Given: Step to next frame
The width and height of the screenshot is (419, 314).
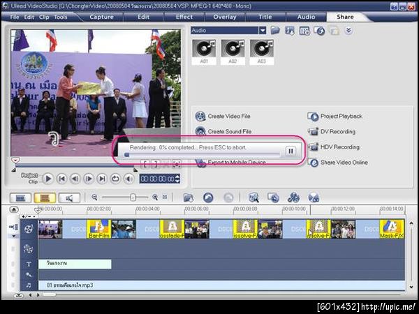Looking at the screenshot, I should (89, 179).
